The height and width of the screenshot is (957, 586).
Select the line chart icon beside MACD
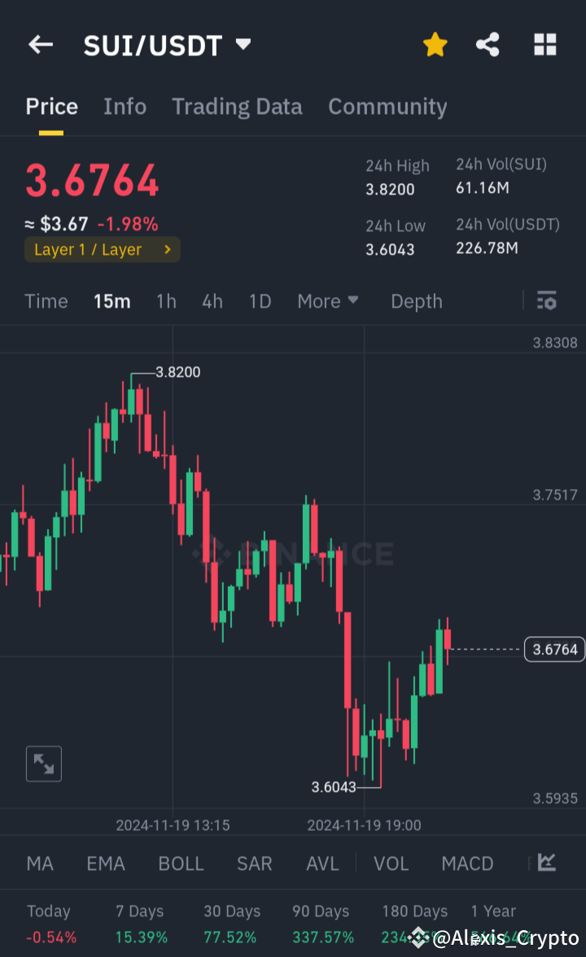tap(544, 863)
